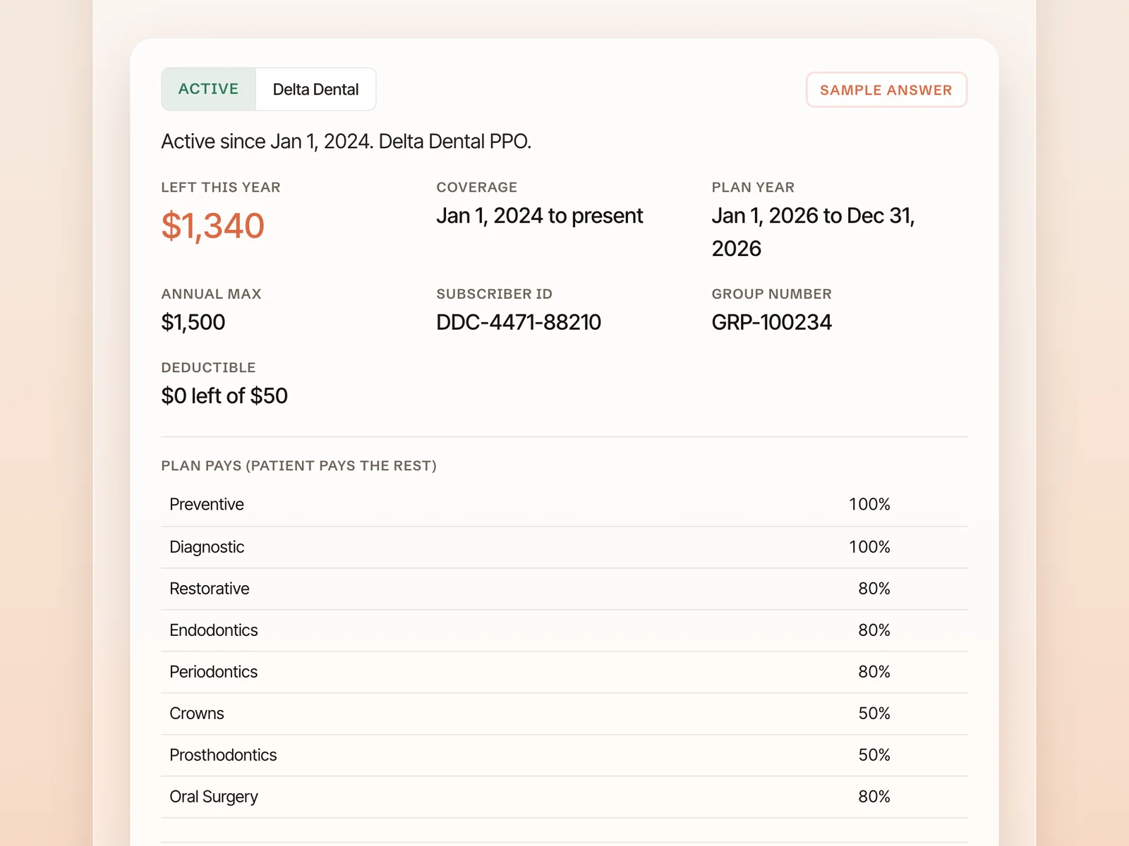Click the 80% value for Periodontics
Image resolution: width=1129 pixels, height=846 pixels.
coord(874,672)
